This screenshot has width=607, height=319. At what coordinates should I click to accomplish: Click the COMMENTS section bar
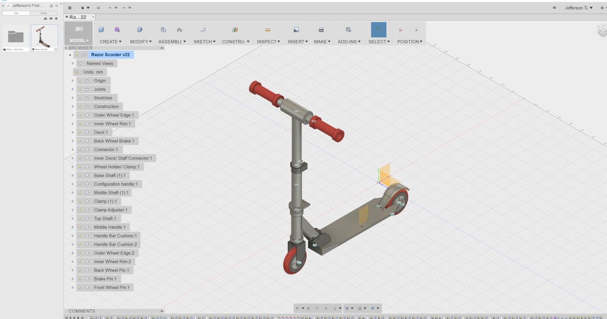82,311
